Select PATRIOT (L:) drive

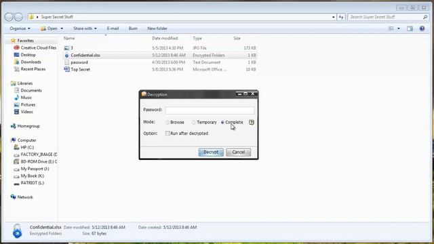tap(33, 183)
